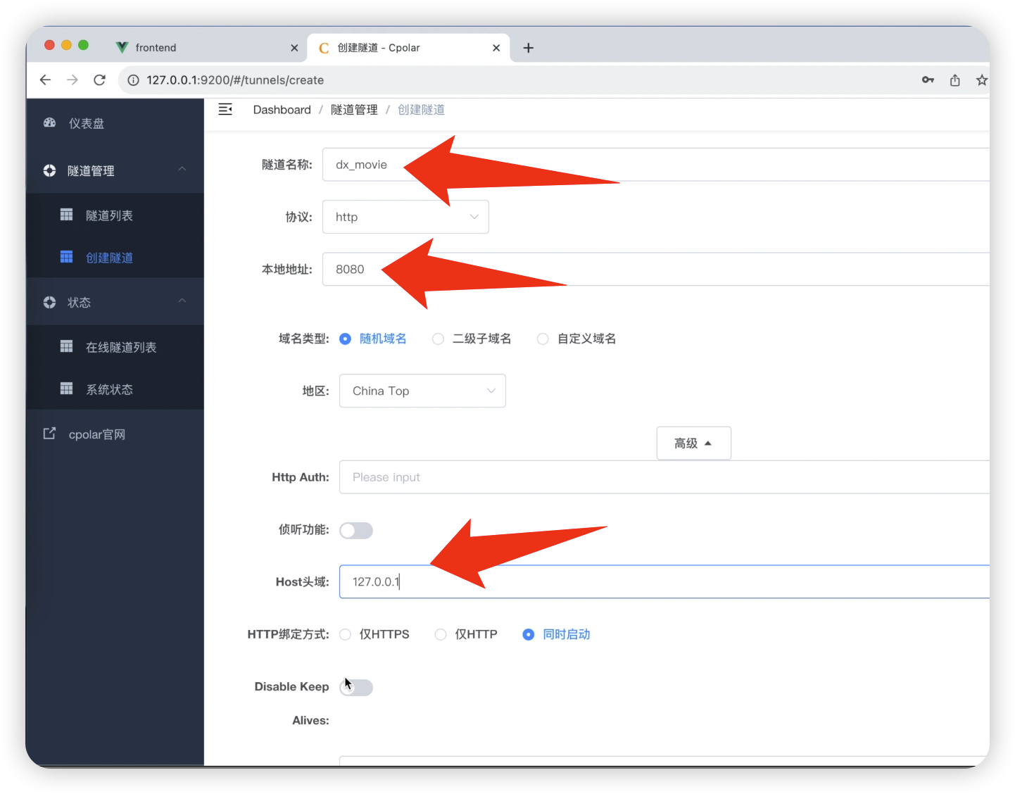Click the site info icon in address bar

click(133, 80)
